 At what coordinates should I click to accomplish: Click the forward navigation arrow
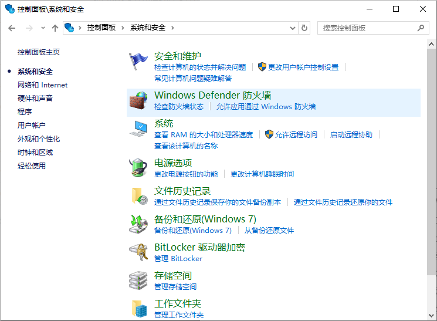coord(29,28)
